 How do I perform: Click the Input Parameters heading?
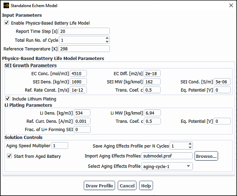pos(22,15)
